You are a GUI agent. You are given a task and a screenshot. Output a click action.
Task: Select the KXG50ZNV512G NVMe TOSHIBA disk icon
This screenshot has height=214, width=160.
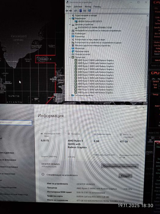click(x=76, y=28)
